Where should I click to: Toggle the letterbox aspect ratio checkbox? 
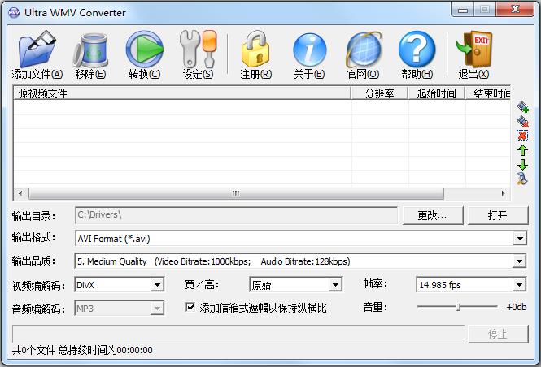coord(190,307)
